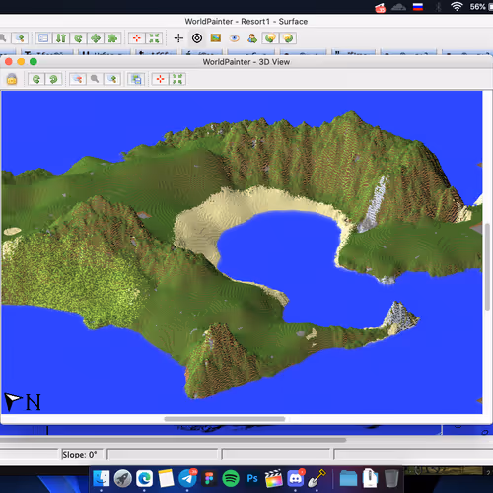Click the 3D view vertical scrollbar

point(487,266)
